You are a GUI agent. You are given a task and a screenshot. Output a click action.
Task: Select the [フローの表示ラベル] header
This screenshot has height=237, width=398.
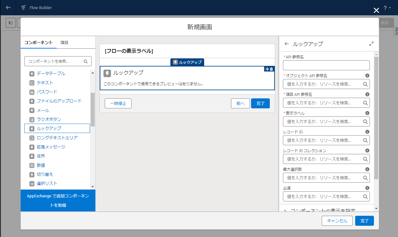tap(129, 51)
